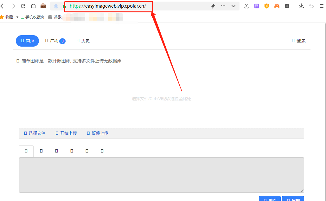The height and width of the screenshot is (201, 326).
Task: Open the orange shield ad-blocker extension
Action: point(266,6)
